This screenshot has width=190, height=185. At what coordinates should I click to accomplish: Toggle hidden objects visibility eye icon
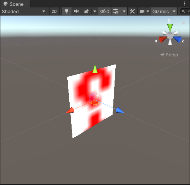point(104,11)
